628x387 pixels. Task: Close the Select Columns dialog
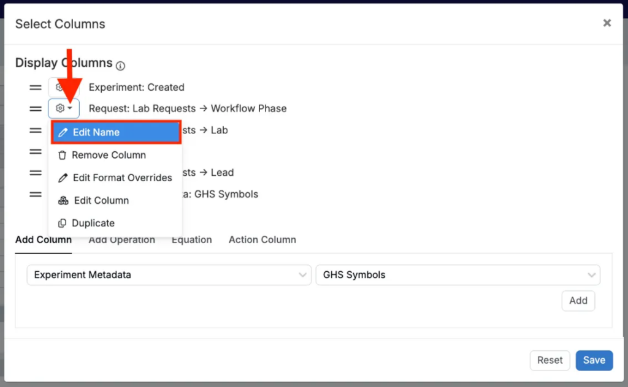click(607, 23)
